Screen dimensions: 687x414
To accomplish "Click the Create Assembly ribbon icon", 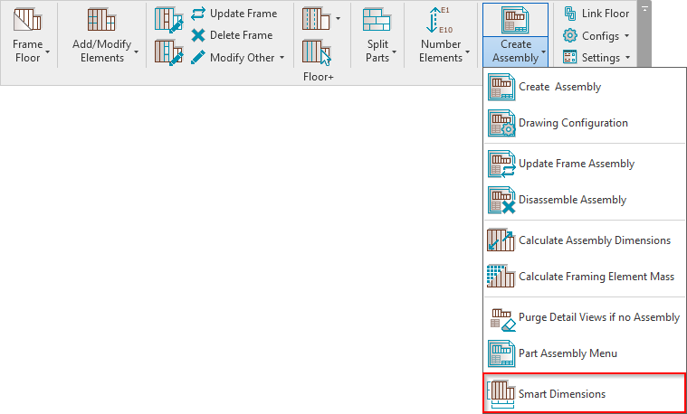I will pyautogui.click(x=514, y=20).
